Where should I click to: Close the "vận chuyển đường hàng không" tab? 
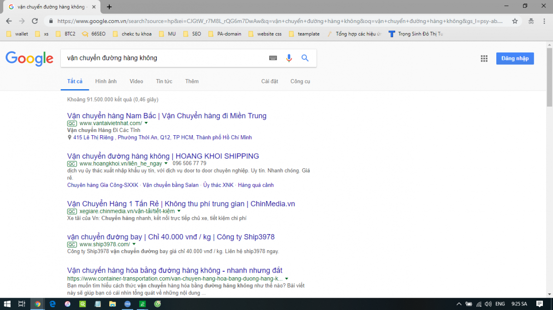coord(94,7)
